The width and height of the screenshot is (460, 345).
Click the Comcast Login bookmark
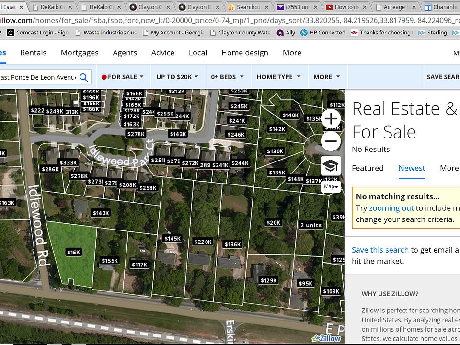click(38, 33)
